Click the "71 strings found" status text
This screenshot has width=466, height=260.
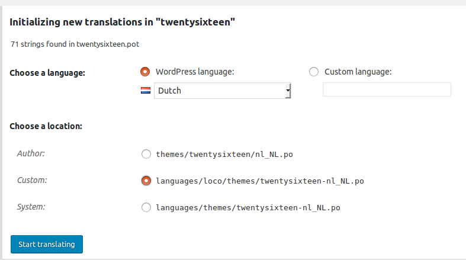75,44
